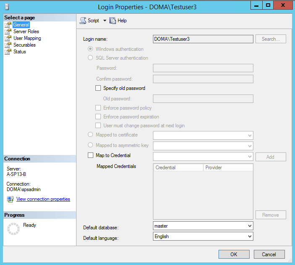The height and width of the screenshot is (265, 295).
Task: Click the Search... button
Action: tap(271, 39)
